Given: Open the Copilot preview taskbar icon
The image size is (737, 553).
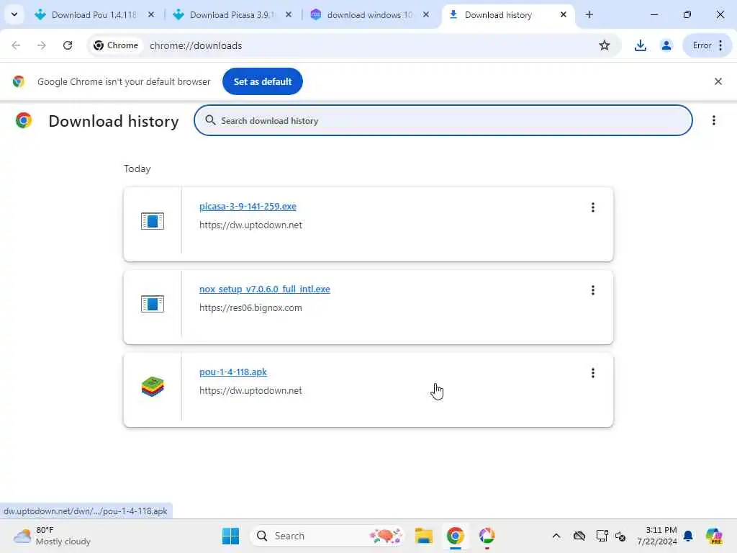Looking at the screenshot, I should 713,536.
